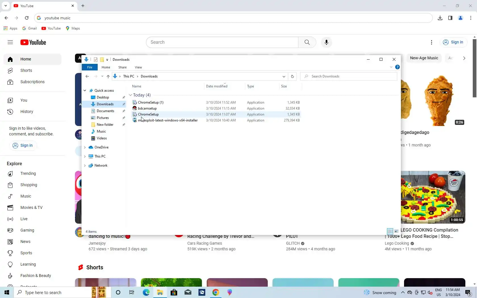Image resolution: width=477 pixels, height=298 pixels.
Task: Go up one folder level in Explorer
Action: [x=108, y=76]
